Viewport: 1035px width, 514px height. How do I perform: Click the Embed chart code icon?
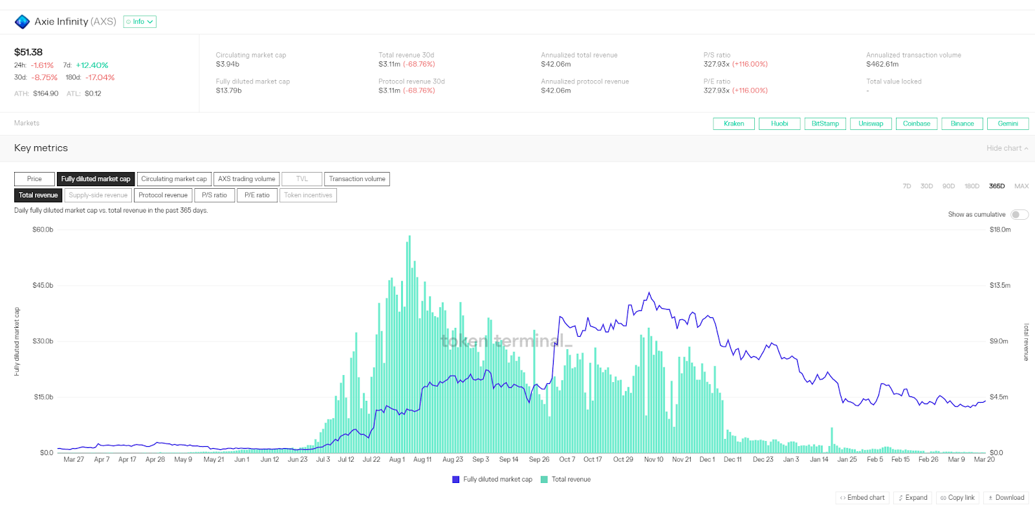(842, 498)
